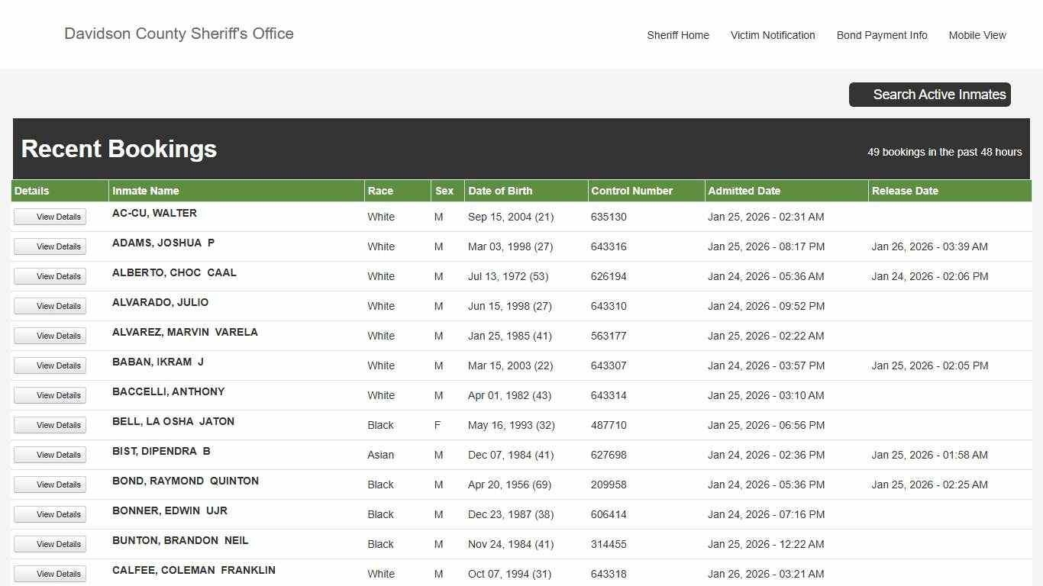
Task: Click Davidson County Sheriff's Office title
Action: [179, 34]
